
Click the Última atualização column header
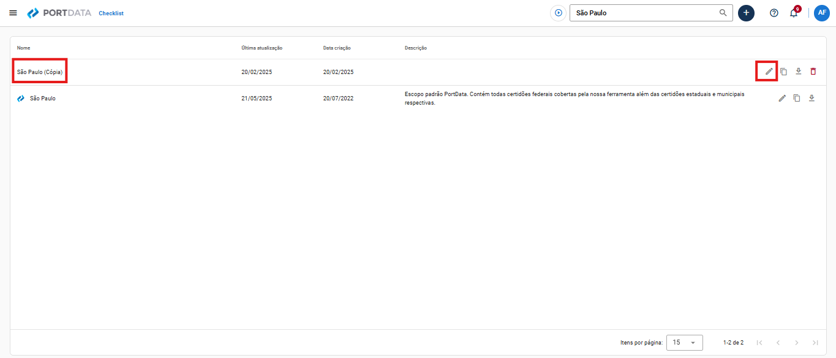point(262,48)
